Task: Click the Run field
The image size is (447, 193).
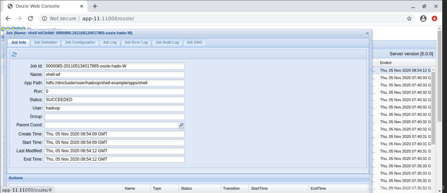Action: click(114, 91)
